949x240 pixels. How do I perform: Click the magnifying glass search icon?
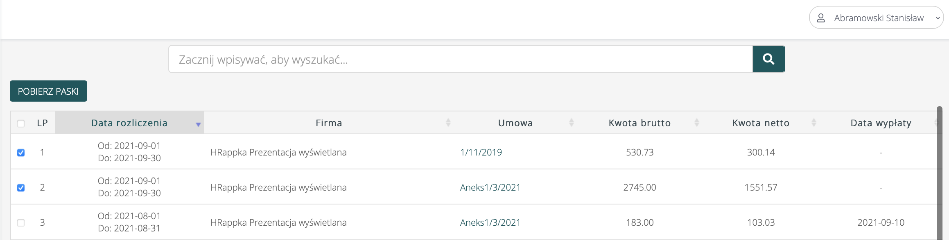tap(768, 59)
